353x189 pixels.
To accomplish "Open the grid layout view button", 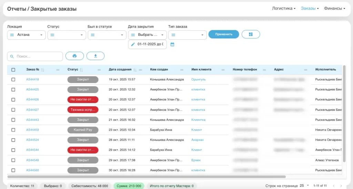I will click(x=251, y=34).
